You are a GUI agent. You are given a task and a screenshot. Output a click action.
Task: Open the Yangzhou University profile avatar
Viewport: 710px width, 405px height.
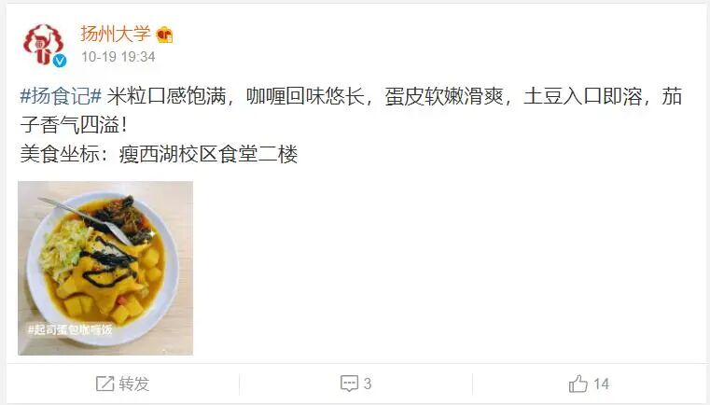(44, 45)
